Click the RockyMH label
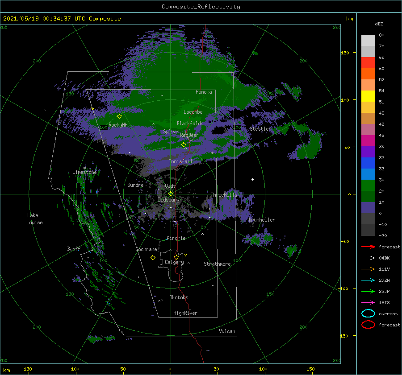The height and width of the screenshot is (375, 402). [118, 125]
